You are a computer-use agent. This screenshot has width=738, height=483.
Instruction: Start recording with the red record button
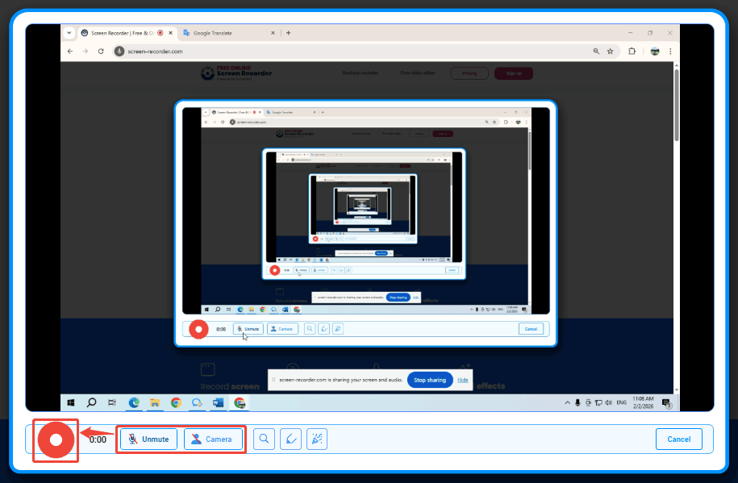(55, 439)
